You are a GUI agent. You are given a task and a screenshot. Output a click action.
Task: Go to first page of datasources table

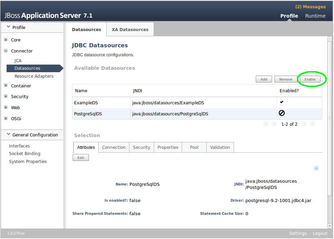click(x=266, y=124)
